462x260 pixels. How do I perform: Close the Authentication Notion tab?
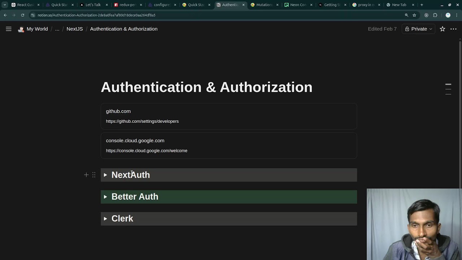(243, 5)
